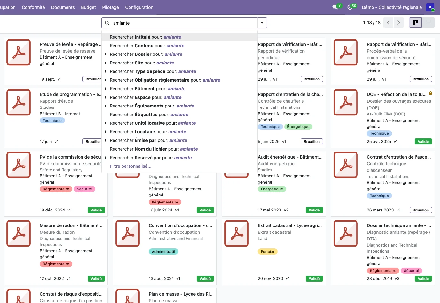This screenshot has height=303, width=440.
Task: Click the search magnifier icon
Action: 107,23
